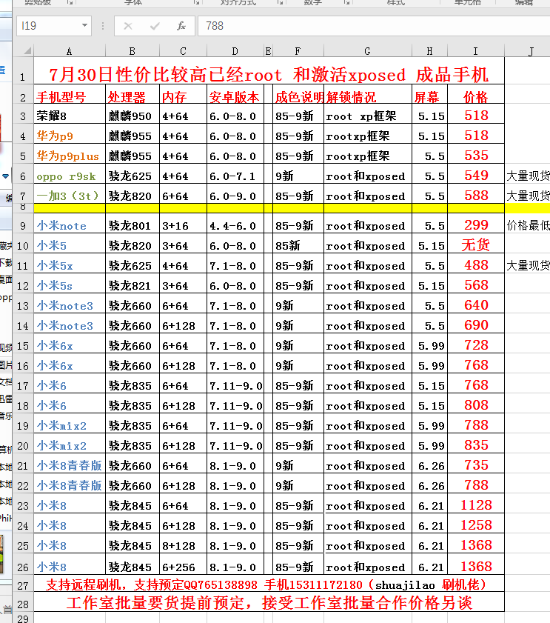Screen dimensions: 550x623
Task: Open the Name Box dropdown arrow
Action: pyautogui.click(x=84, y=26)
